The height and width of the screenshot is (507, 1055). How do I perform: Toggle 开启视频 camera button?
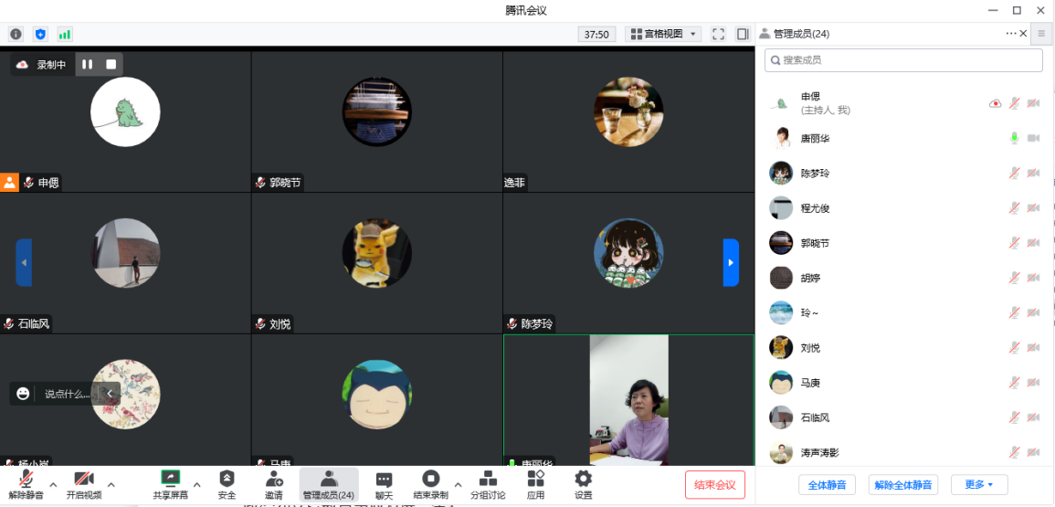83,483
